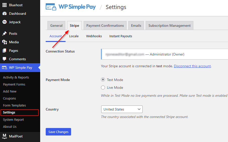The width and height of the screenshot is (228, 142).
Task: Click the Disconnect this account link
Action: 192,66
